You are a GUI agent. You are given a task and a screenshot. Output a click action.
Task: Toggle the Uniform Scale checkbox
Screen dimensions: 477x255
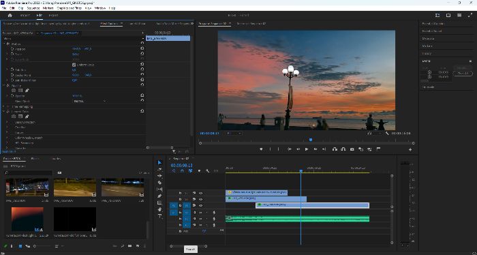coord(74,65)
